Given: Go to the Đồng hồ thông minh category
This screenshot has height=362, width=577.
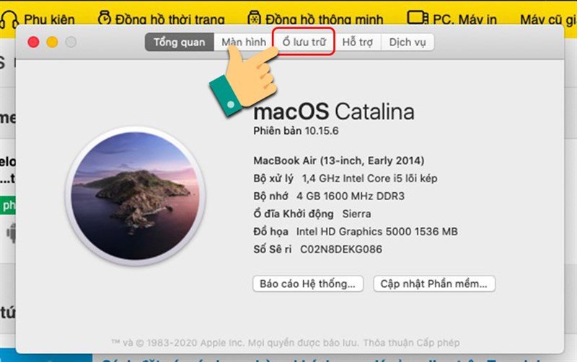Looking at the screenshot, I should pyautogui.click(x=324, y=19).
